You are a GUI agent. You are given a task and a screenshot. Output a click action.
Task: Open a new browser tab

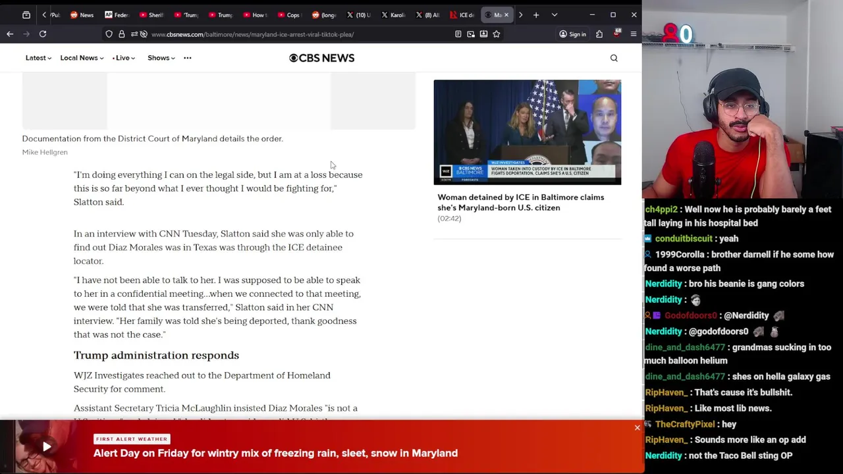pos(536,14)
